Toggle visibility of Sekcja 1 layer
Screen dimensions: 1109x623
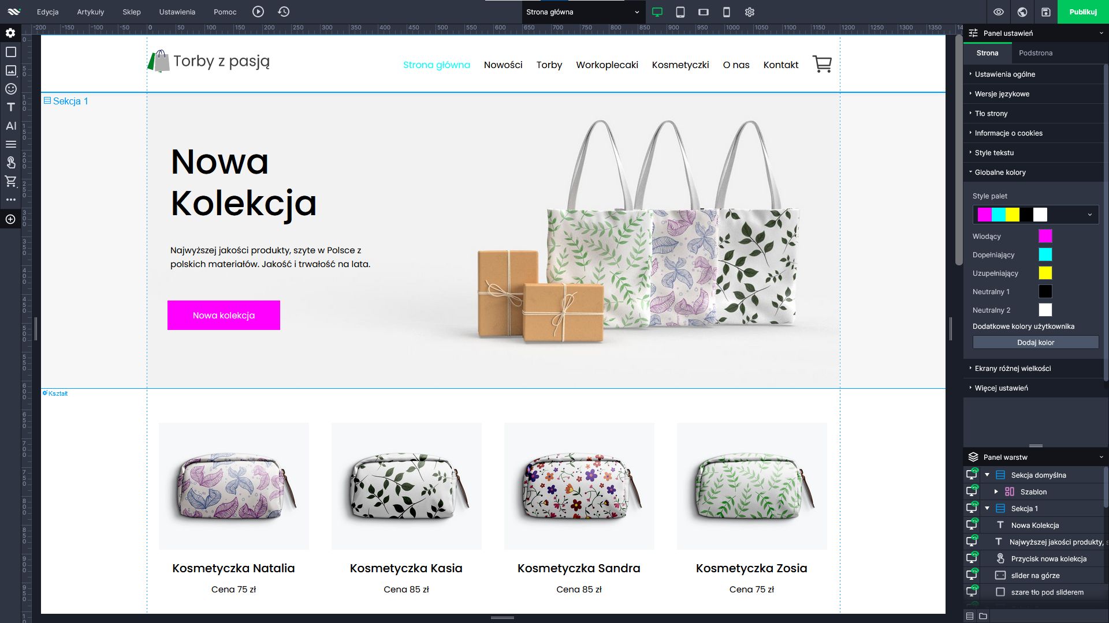(x=972, y=508)
